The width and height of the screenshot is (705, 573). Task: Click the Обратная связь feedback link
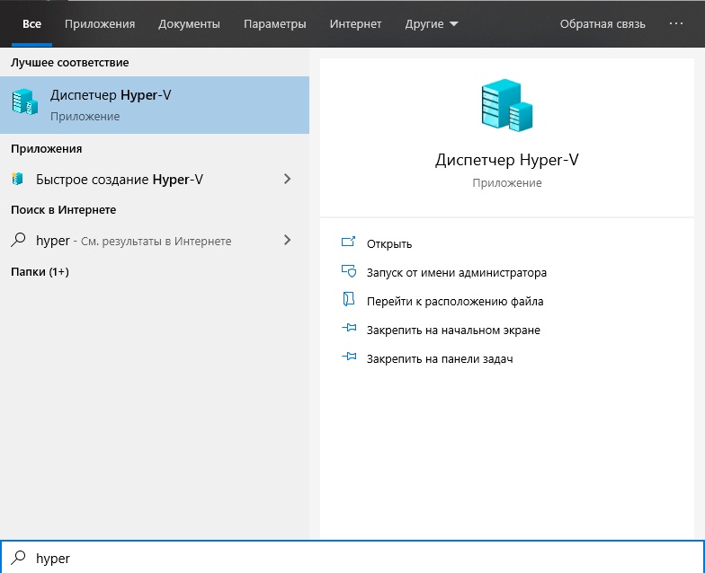point(602,24)
